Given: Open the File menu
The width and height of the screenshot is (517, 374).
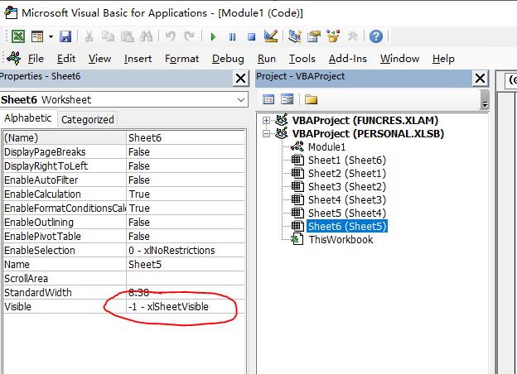Looking at the screenshot, I should point(36,59).
